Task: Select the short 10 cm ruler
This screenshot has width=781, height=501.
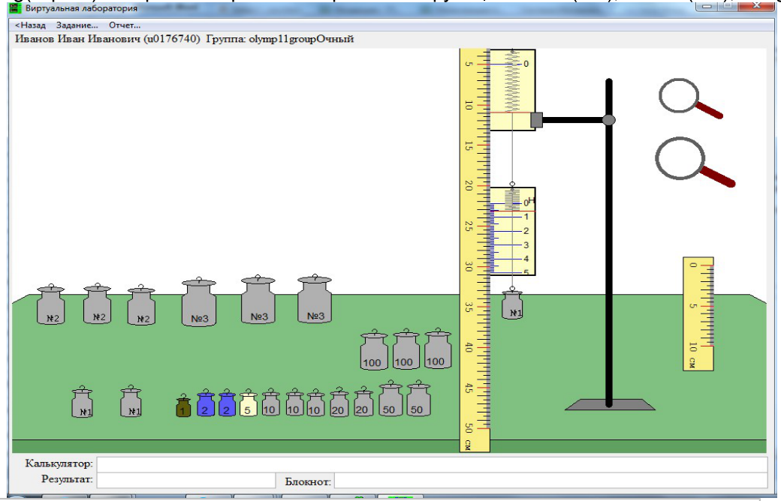Action: coord(698,314)
